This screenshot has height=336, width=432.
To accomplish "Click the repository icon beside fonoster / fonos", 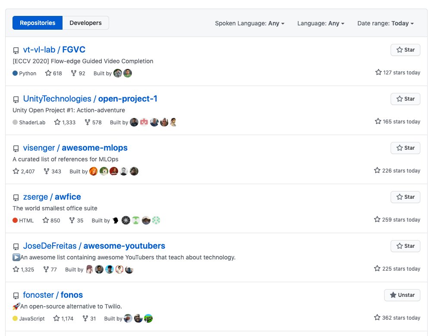I will [16, 296].
